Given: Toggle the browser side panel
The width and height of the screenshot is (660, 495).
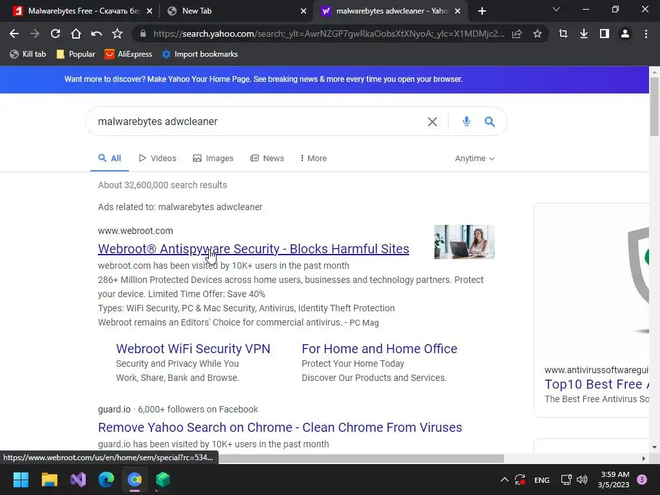Looking at the screenshot, I should (605, 34).
